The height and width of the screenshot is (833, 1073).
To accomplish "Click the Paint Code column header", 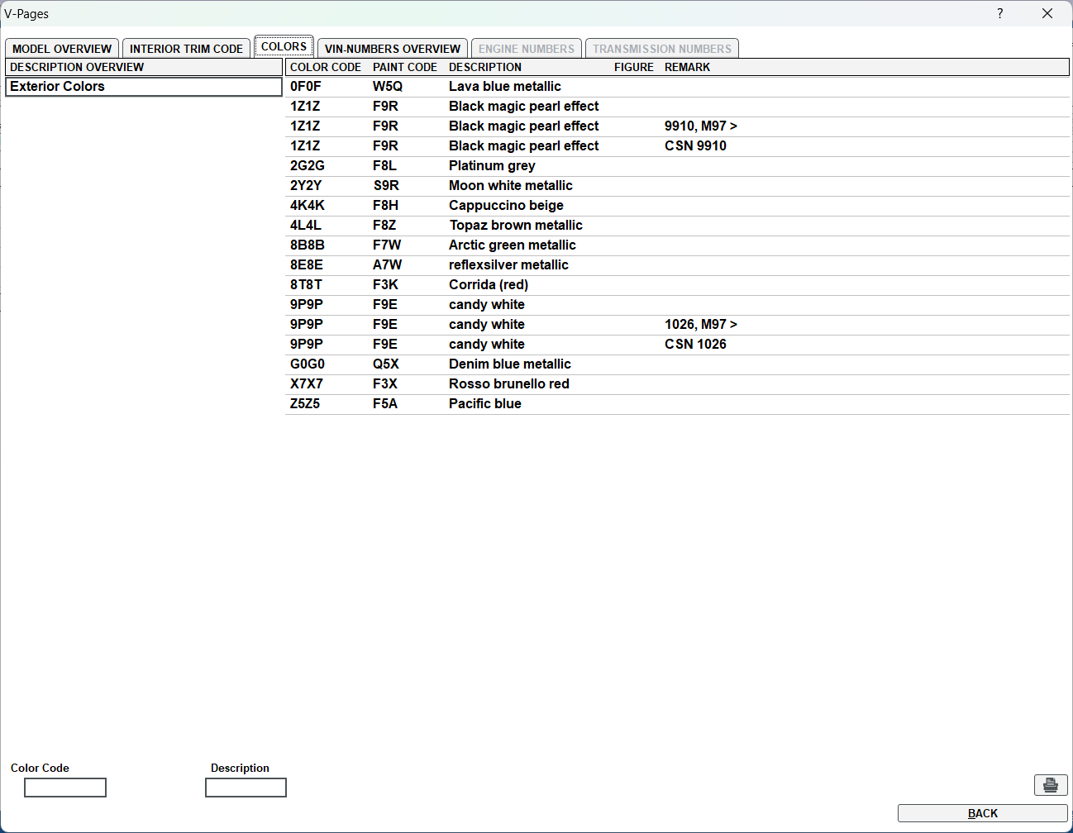I will click(404, 68).
